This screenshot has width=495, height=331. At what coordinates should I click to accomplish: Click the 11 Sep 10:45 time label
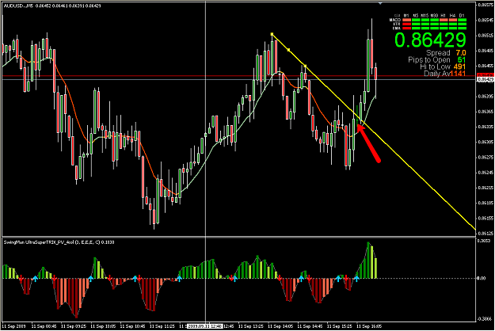(x=132, y=326)
